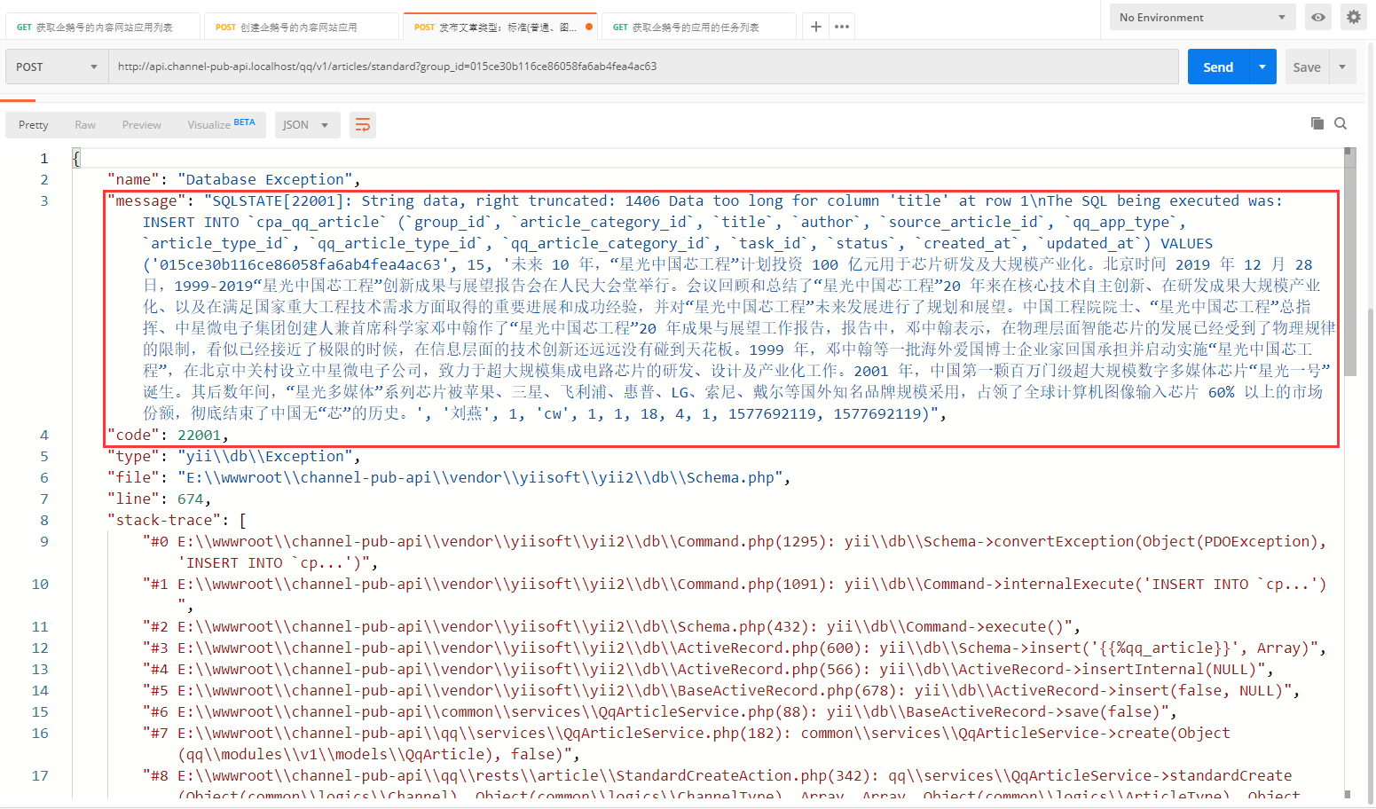This screenshot has height=809, width=1376.
Task: Open a new request tab with plus icon
Action: (815, 27)
